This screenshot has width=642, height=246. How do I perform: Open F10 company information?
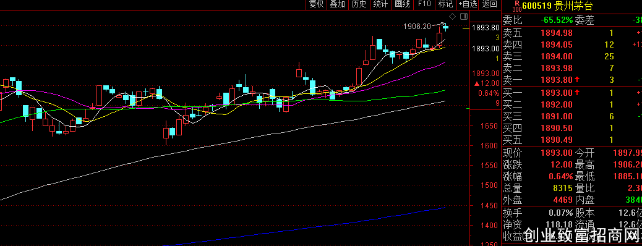click(424, 4)
